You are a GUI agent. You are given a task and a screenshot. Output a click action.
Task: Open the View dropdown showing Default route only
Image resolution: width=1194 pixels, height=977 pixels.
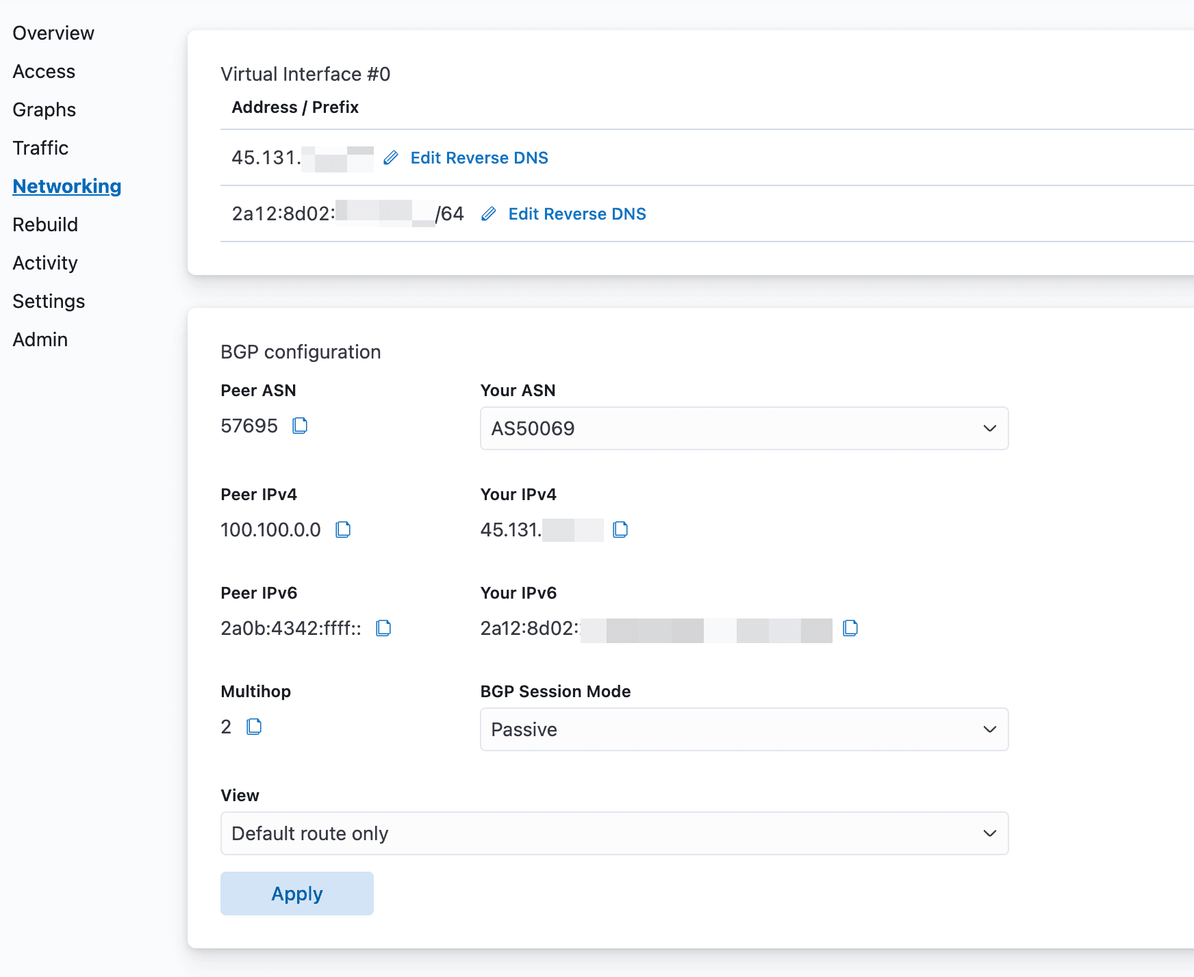614,833
